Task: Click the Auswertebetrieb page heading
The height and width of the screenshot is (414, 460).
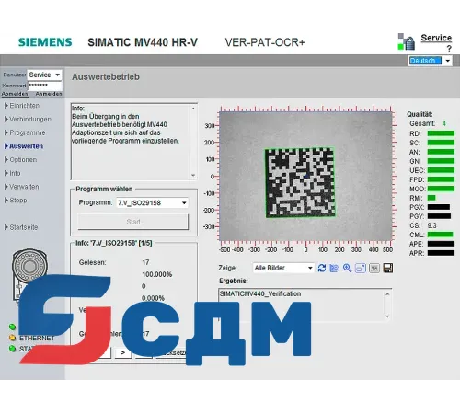Action: coord(106,76)
